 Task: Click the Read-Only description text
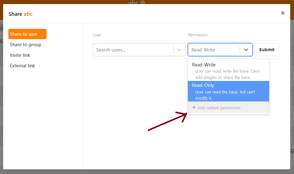(225, 95)
